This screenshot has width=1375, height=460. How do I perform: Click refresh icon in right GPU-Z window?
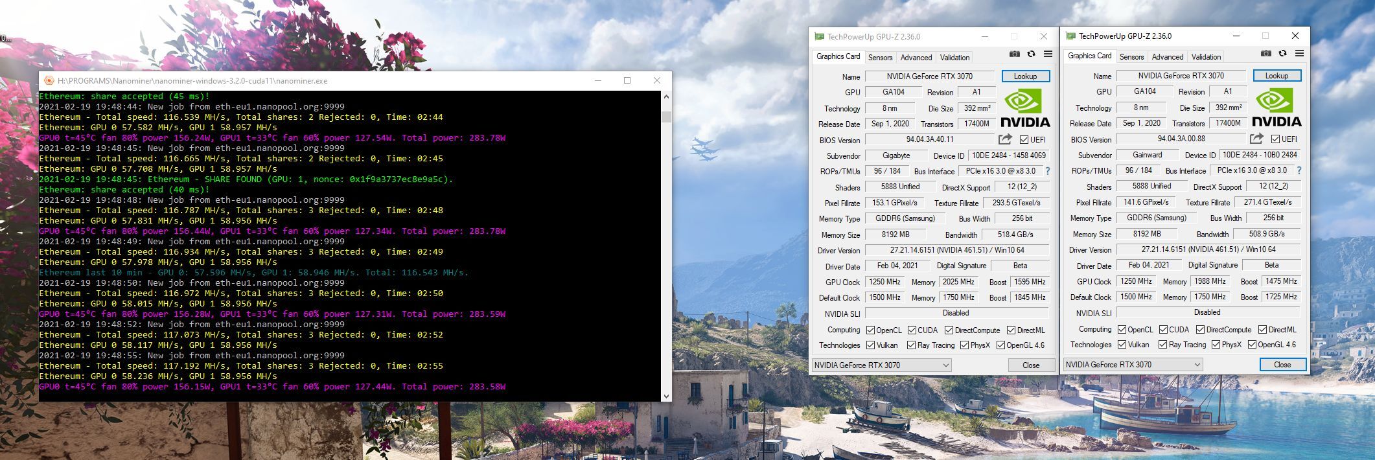click(1282, 54)
